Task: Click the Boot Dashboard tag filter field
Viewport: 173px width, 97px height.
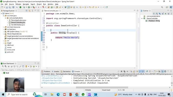Action: click(20, 70)
